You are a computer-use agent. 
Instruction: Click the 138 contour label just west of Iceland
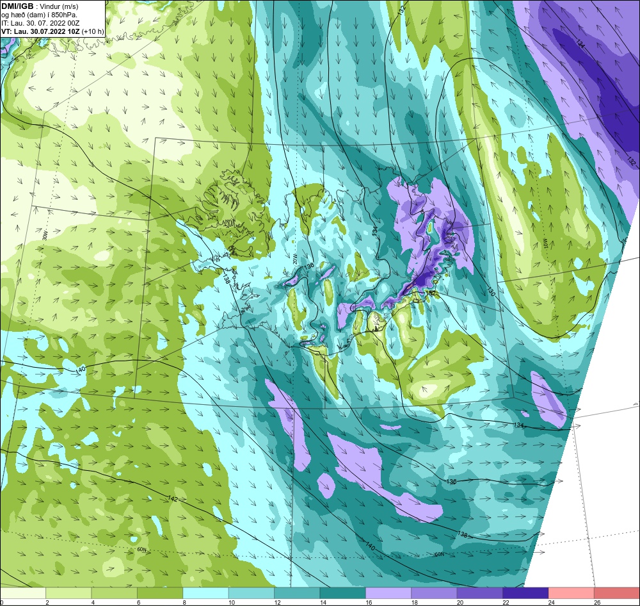click(227, 279)
